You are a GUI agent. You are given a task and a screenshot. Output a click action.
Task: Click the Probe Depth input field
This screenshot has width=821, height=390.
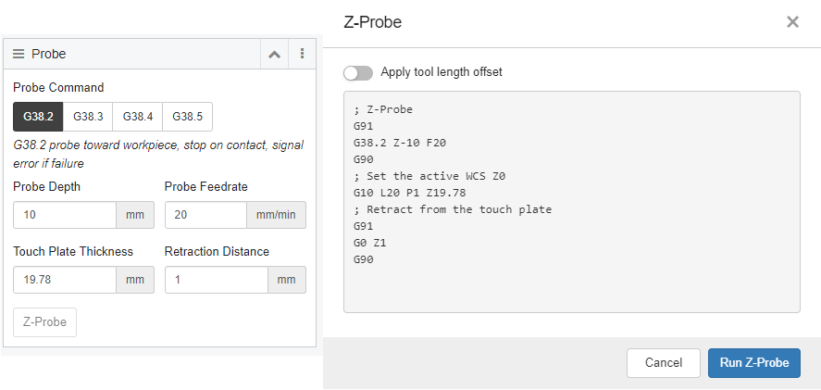65,215
